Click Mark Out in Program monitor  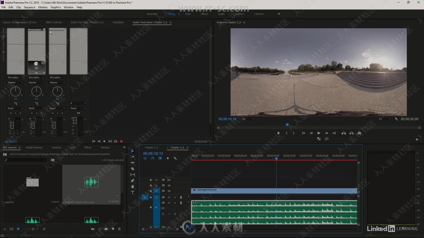tap(293, 133)
